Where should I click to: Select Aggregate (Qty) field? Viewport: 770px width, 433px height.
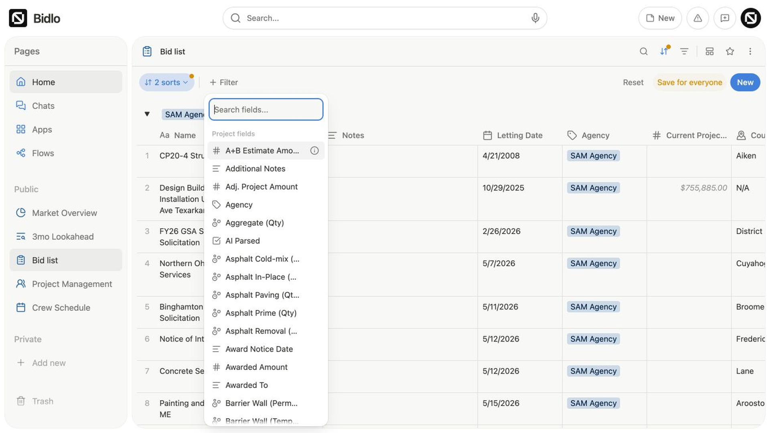click(266, 223)
